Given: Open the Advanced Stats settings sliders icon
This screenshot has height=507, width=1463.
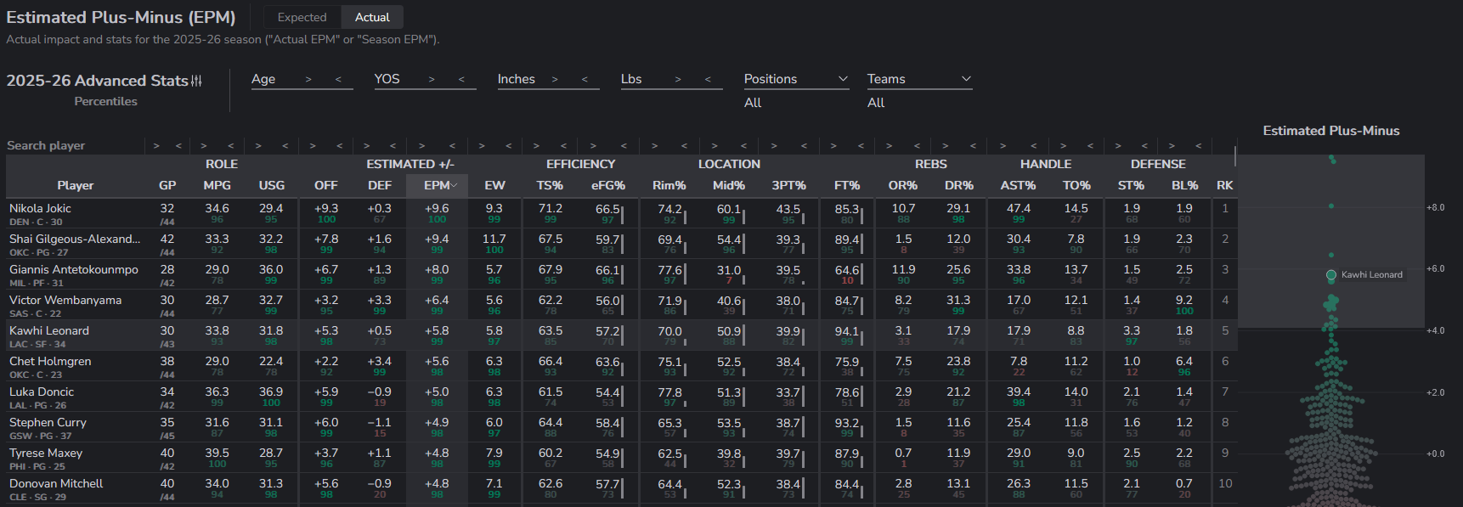Looking at the screenshot, I should click(196, 81).
